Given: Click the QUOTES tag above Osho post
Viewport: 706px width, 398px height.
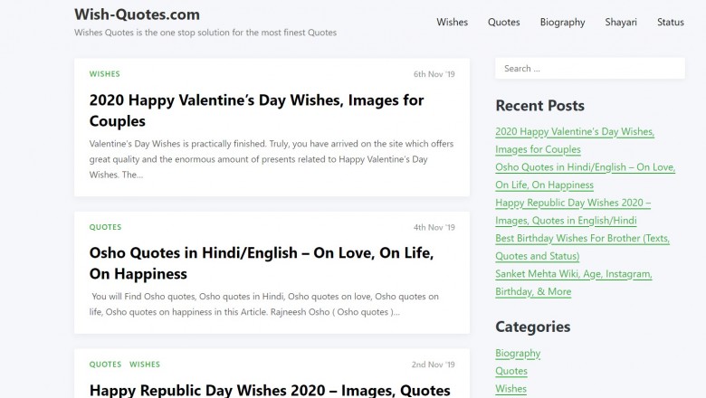Looking at the screenshot, I should pyautogui.click(x=105, y=227).
